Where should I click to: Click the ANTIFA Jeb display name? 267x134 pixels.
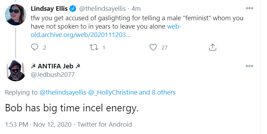pyautogui.click(x=55, y=66)
